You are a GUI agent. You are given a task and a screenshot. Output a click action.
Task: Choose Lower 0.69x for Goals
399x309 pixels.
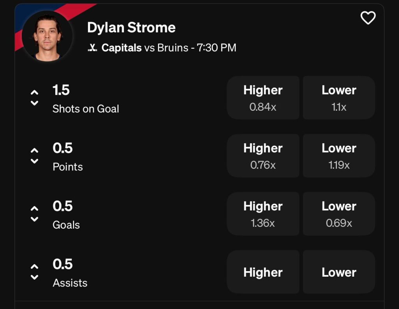point(339,214)
